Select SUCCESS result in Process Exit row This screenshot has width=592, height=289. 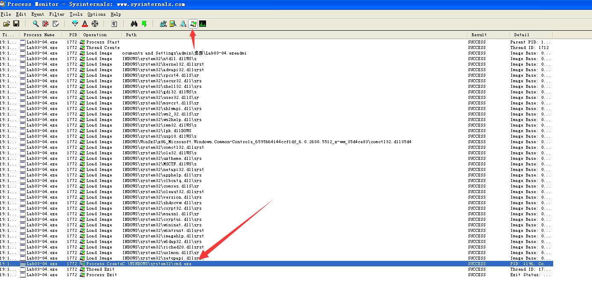point(477,275)
